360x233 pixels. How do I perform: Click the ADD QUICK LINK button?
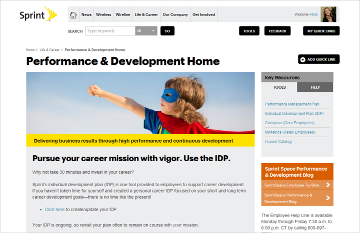(x=318, y=59)
